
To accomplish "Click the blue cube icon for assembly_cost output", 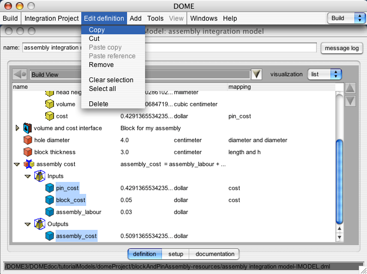I will click(50, 236).
